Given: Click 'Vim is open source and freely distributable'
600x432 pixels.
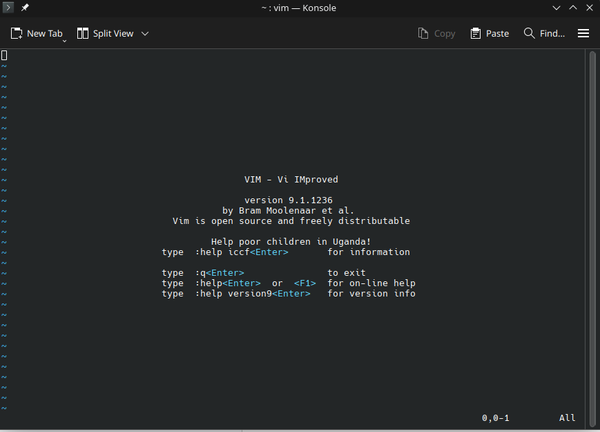Looking at the screenshot, I should pyautogui.click(x=291, y=221).
